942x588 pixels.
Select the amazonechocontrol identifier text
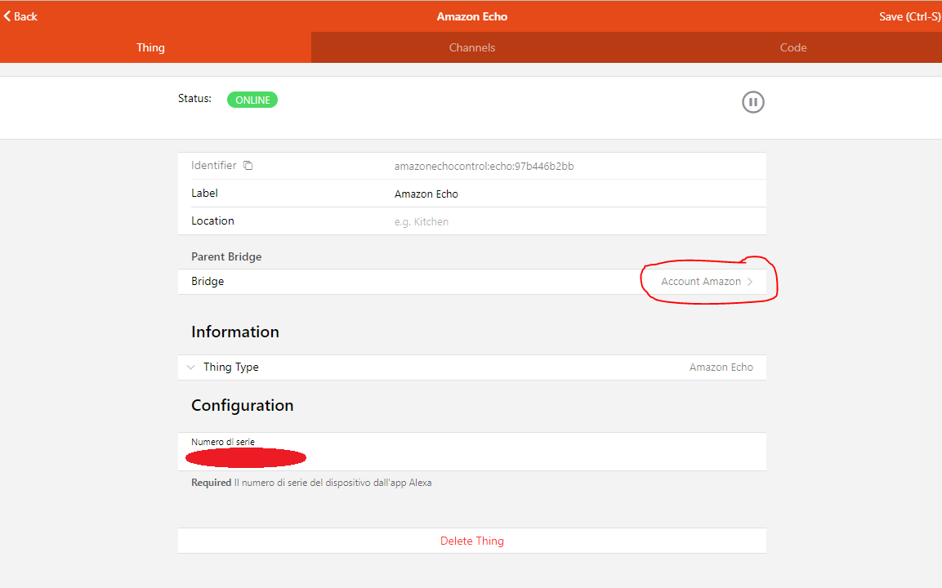coord(484,167)
